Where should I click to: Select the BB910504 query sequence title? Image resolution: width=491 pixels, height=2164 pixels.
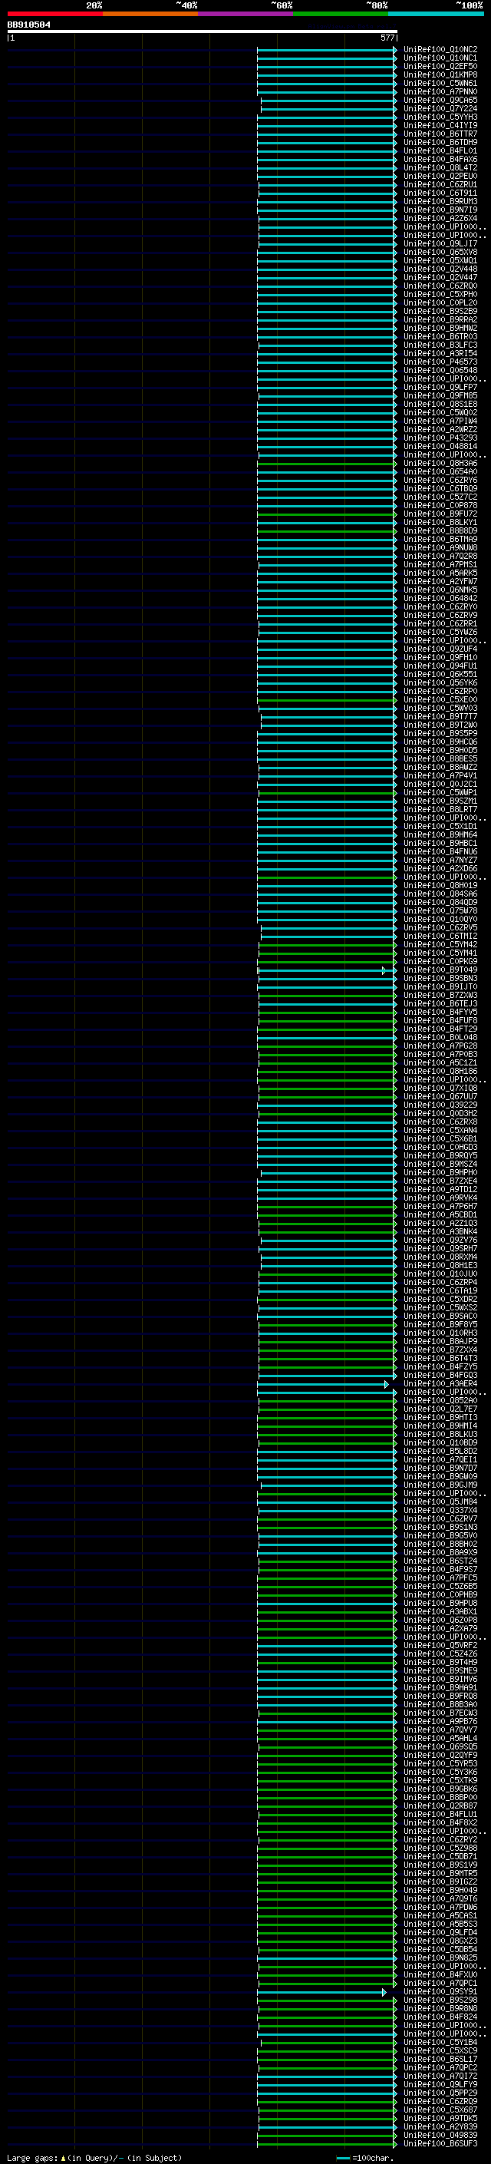coord(28,25)
